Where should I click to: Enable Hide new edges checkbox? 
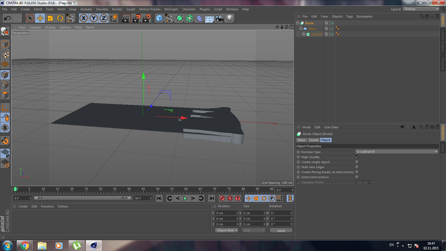[357, 167]
